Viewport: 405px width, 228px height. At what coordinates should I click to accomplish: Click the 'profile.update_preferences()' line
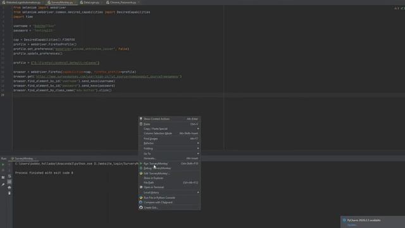point(38,53)
